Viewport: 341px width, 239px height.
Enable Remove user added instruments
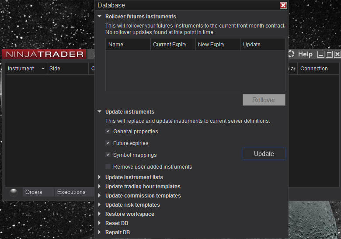tap(108, 166)
